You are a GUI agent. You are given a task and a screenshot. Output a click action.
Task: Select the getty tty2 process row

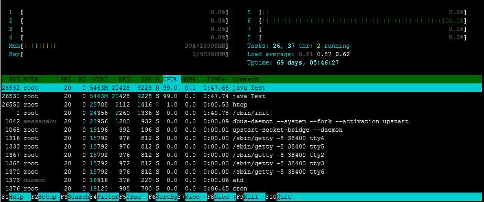[x=241, y=155]
